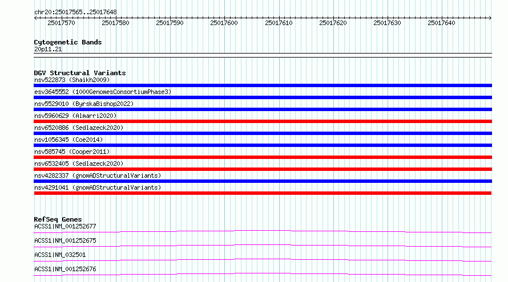Click the blue bar under nsv6520886
Screen dimensions: 508x282
[x=263, y=133]
